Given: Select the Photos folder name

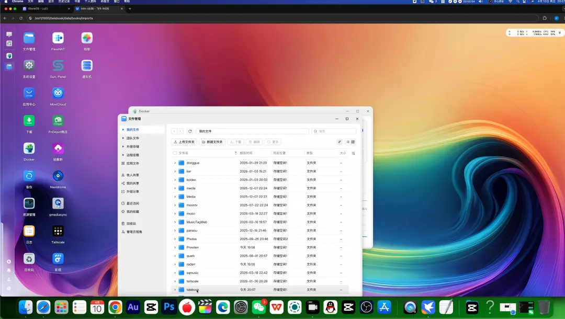Looking at the screenshot, I should click(x=191, y=239).
